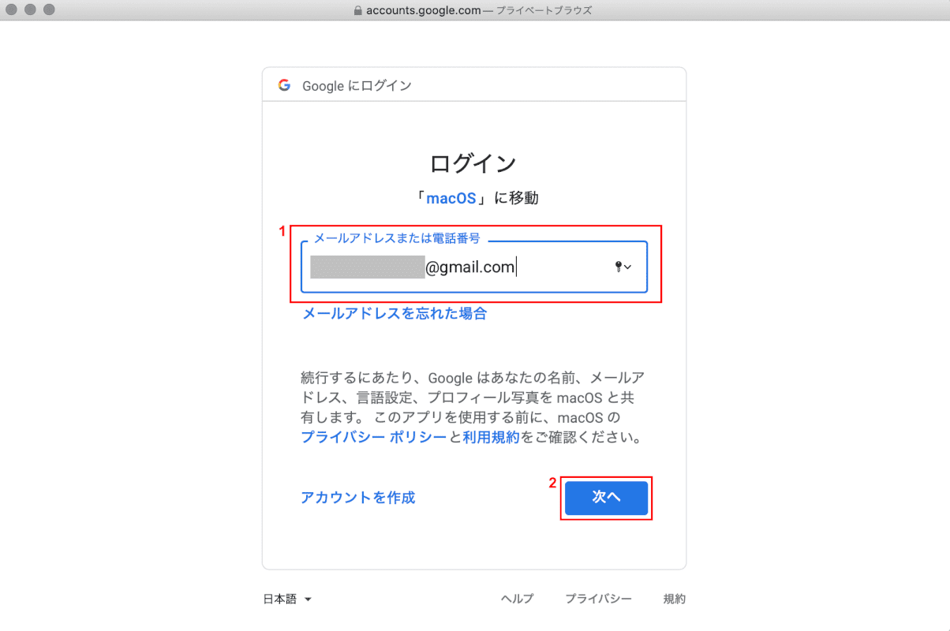
Task: Click the blue '次へ' button
Action: coord(607,498)
